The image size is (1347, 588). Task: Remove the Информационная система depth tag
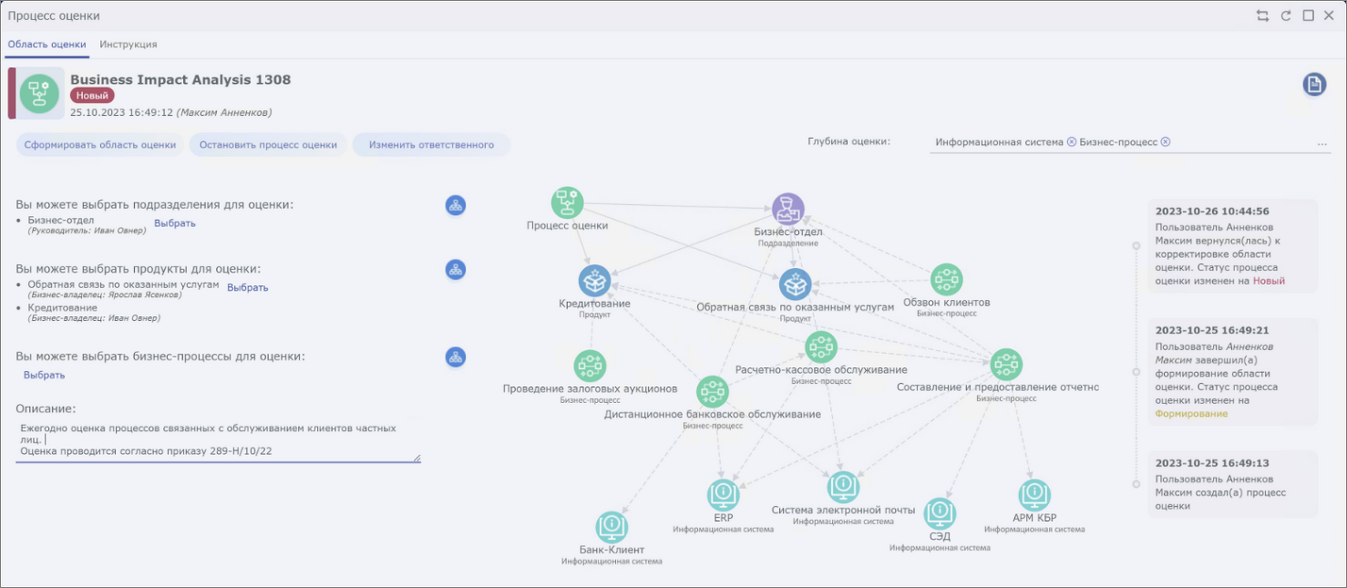pos(1072,142)
